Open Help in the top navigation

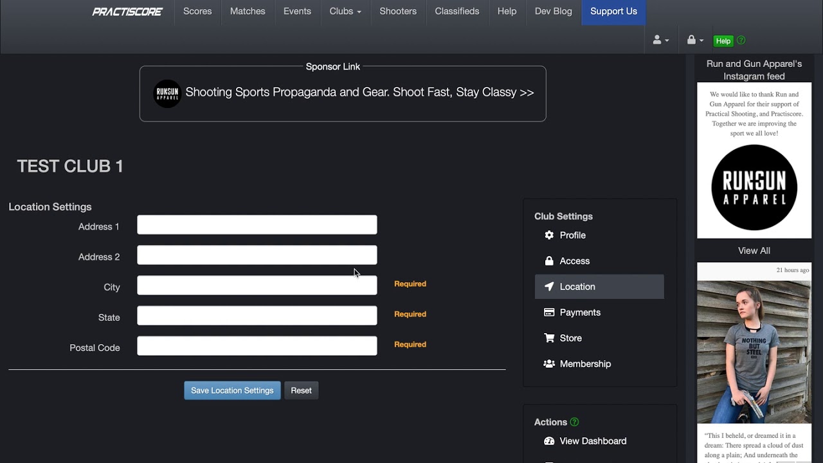coord(507,12)
